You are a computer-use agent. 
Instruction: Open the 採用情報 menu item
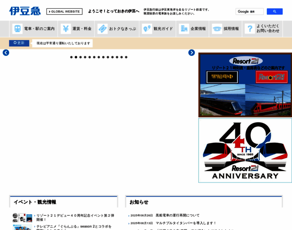tap(226, 29)
